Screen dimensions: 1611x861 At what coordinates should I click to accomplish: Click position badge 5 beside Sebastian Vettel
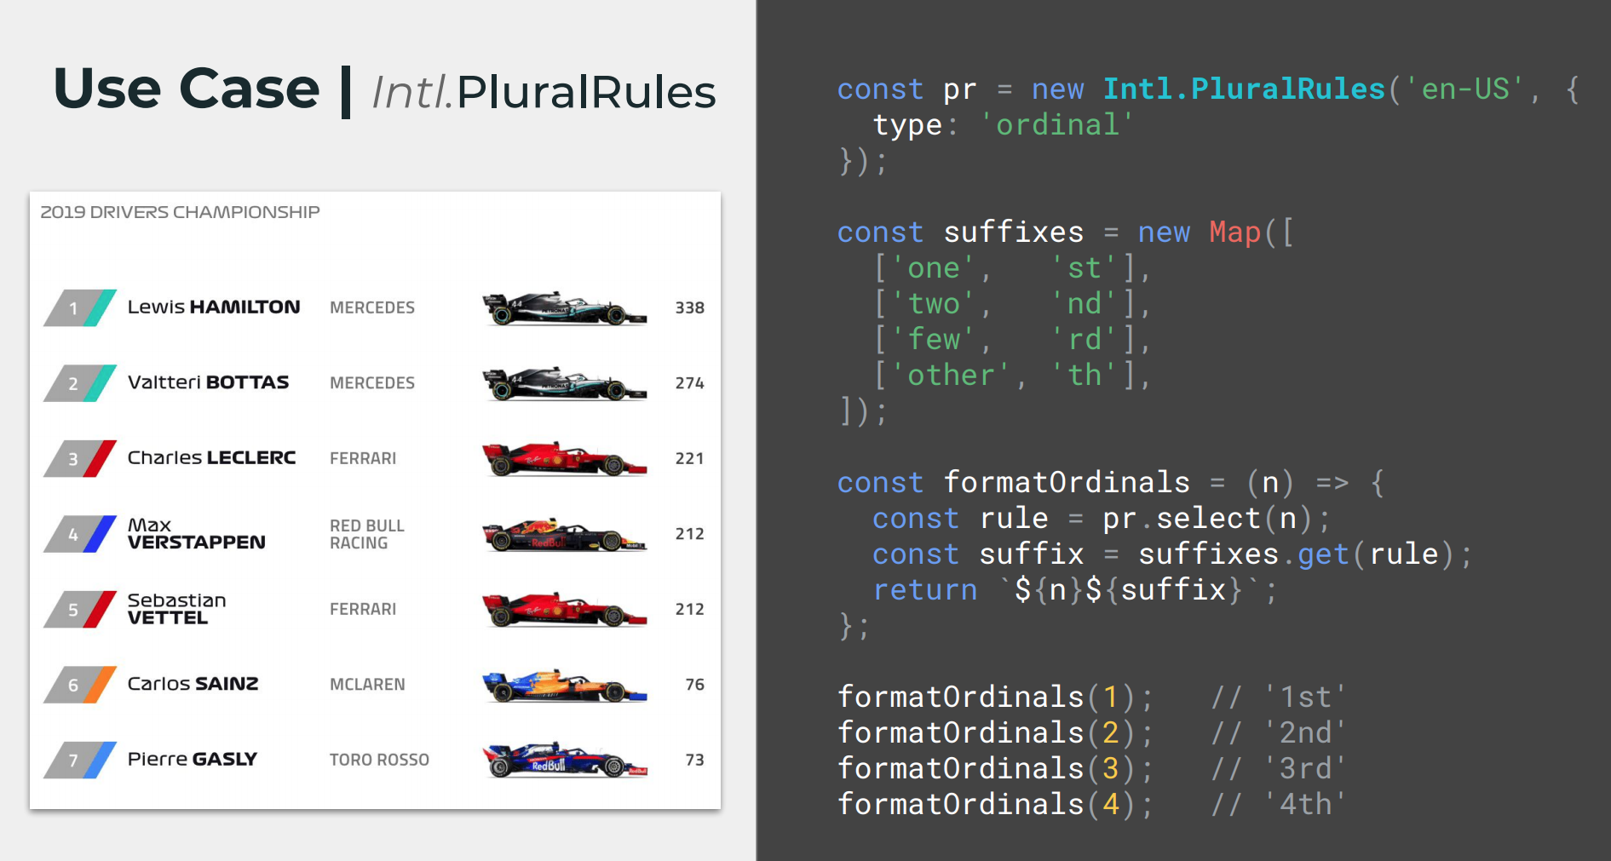(x=80, y=610)
